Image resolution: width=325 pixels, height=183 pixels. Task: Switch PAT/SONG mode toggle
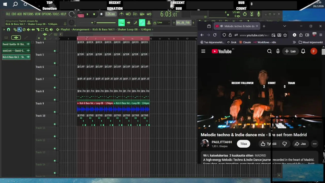click(81, 14)
